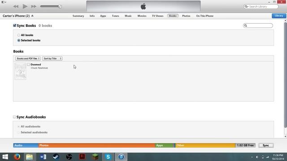Click the books filter search field

point(258,25)
